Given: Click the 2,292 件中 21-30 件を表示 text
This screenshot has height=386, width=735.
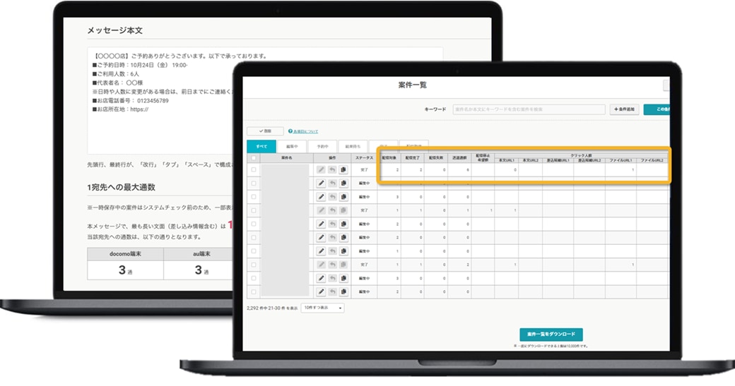Looking at the screenshot, I should [272, 308].
